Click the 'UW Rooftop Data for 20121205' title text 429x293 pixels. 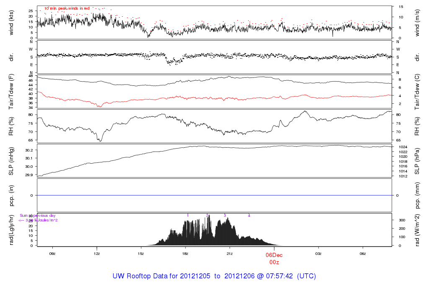(161, 276)
